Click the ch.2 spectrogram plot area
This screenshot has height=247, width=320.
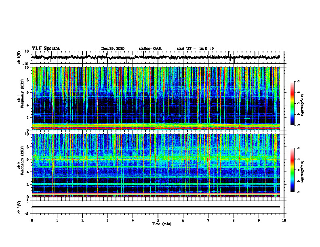(x=156, y=165)
